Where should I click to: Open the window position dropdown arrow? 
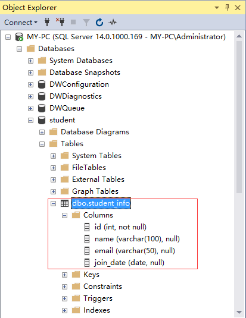(x=217, y=8)
